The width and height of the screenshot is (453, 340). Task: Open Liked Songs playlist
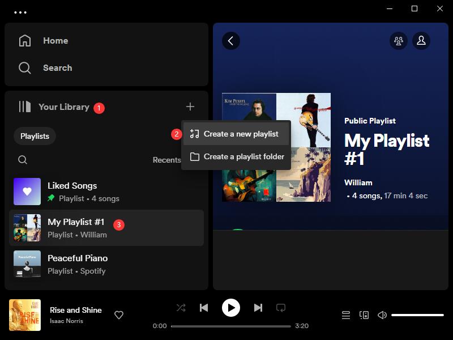(106, 192)
